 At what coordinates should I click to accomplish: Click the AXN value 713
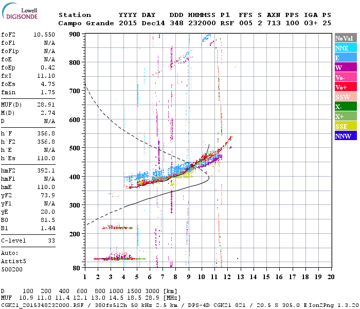point(274,23)
